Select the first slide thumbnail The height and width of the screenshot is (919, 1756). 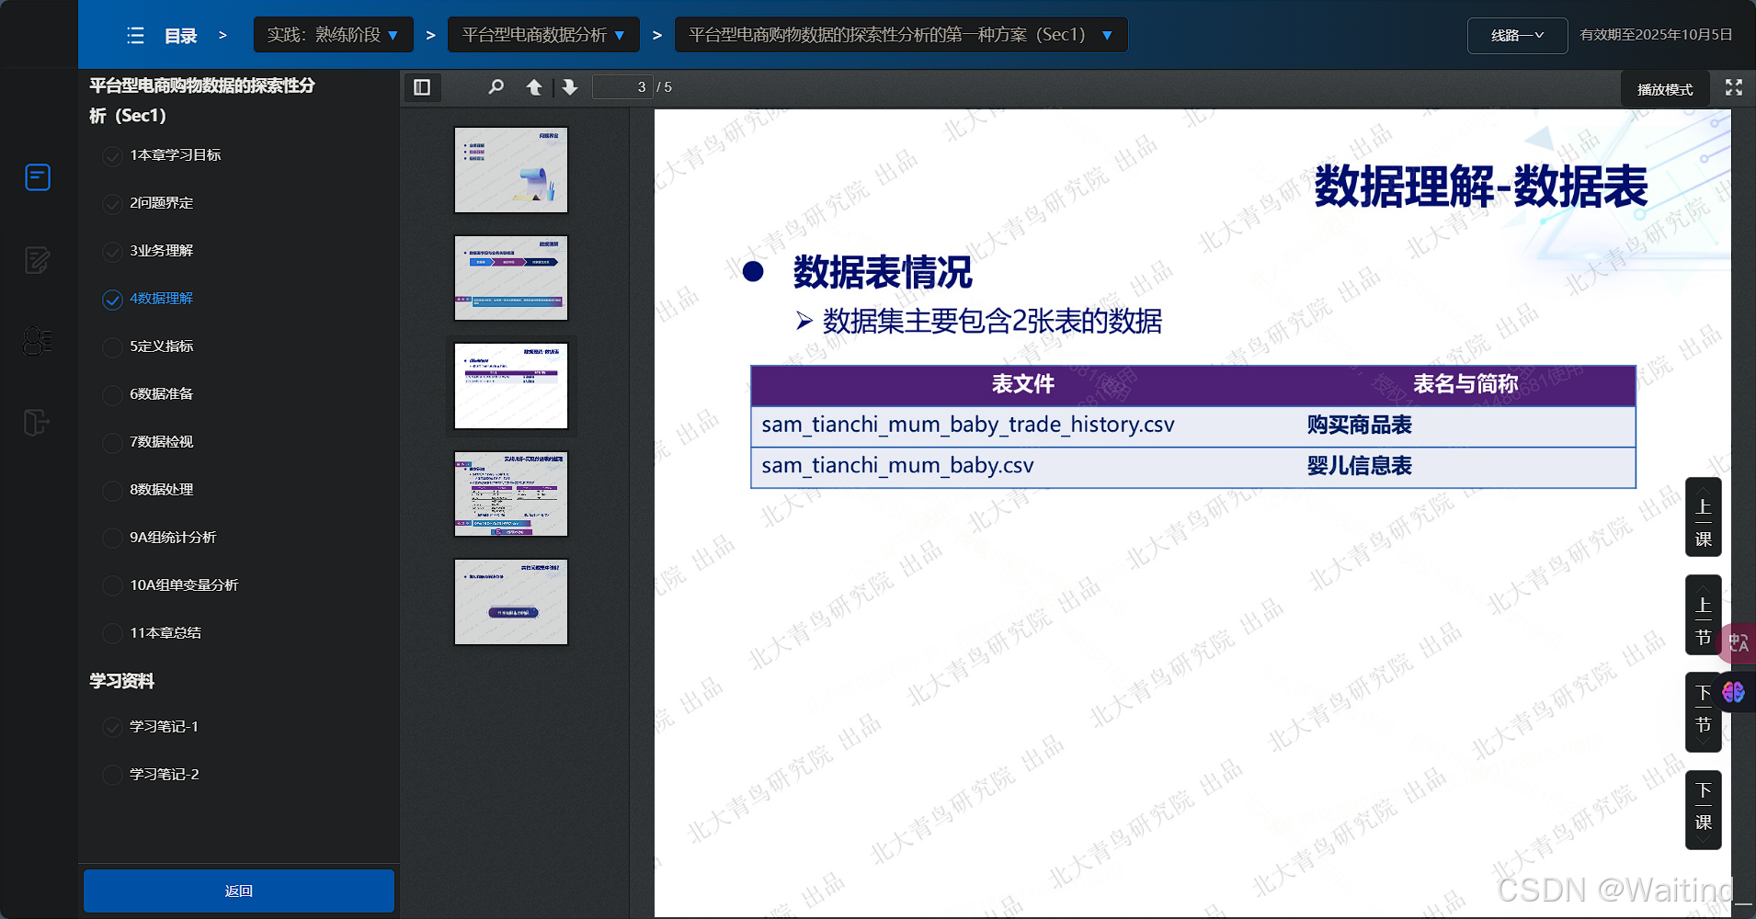[511, 170]
